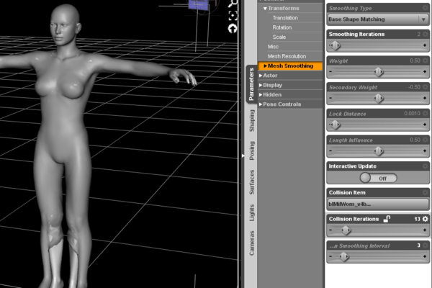The image size is (432, 288).
Task: Expand the Actor group
Action: [261, 76]
